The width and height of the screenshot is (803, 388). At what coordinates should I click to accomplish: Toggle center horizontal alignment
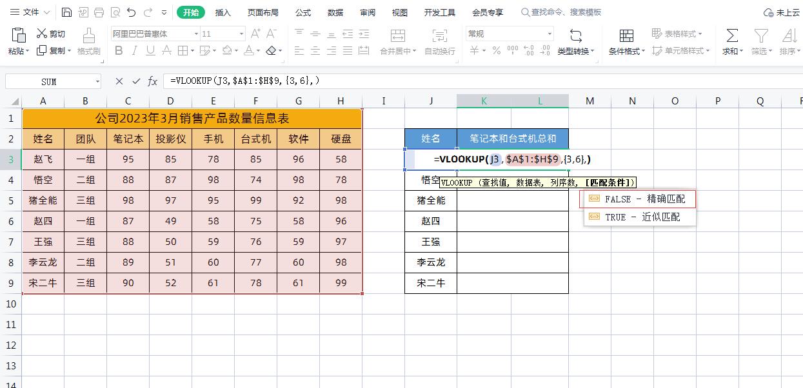point(315,50)
